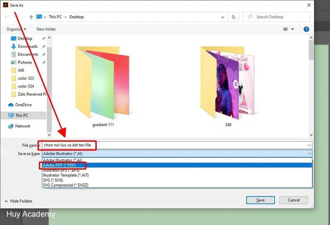Open Pictures in the sidebar
Image resolution: width=330 pixels, height=225 pixels.
[x=25, y=62]
